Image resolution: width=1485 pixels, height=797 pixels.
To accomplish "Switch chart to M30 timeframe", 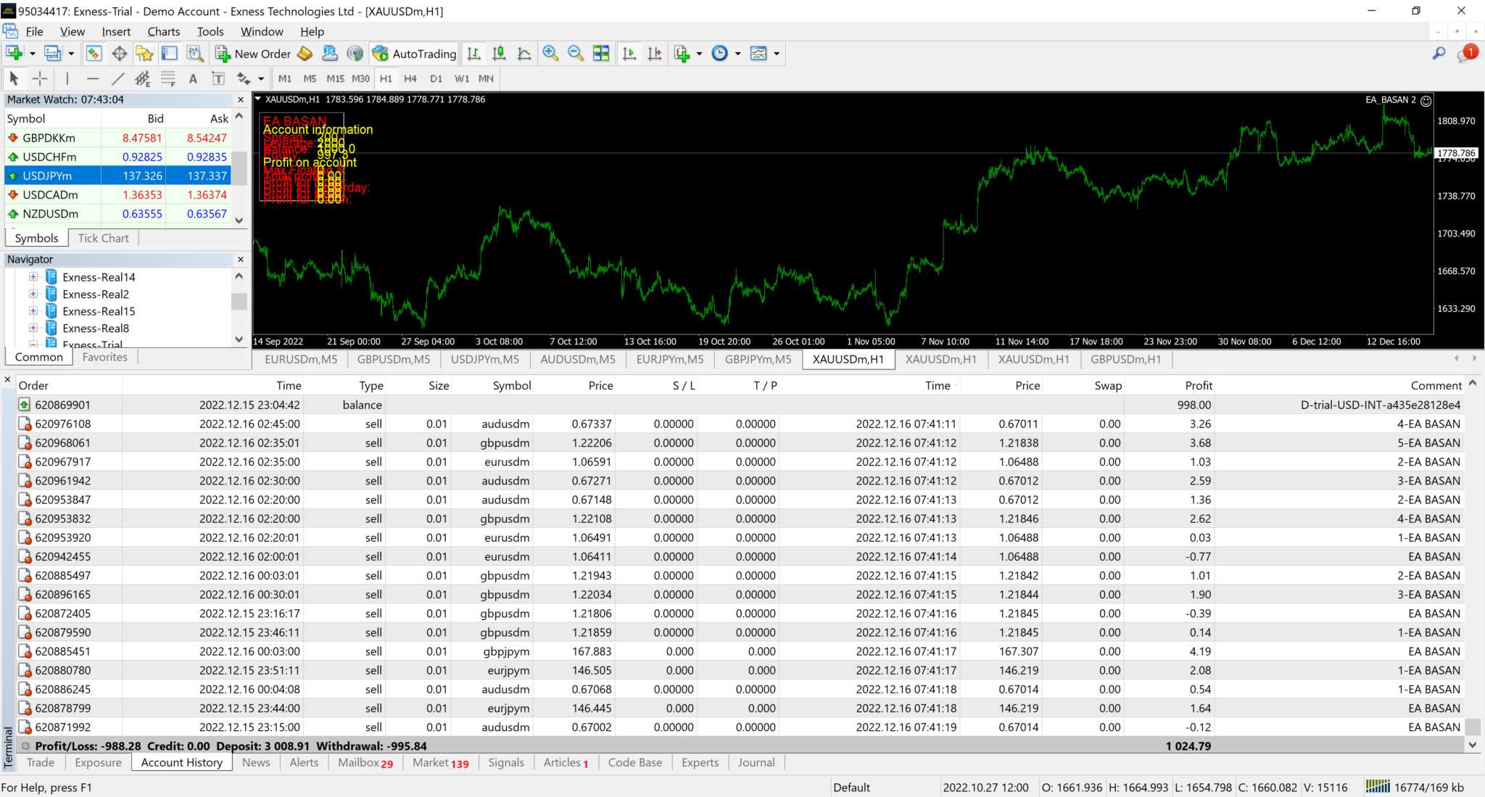I will pyautogui.click(x=360, y=78).
